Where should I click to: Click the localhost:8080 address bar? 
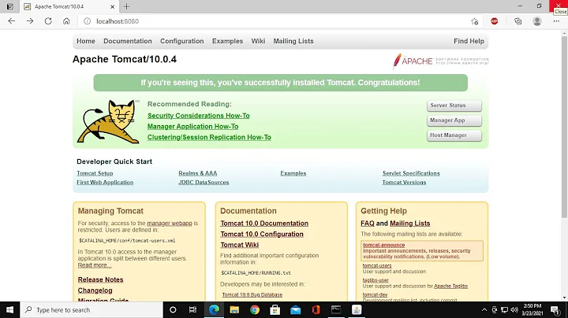(237, 21)
